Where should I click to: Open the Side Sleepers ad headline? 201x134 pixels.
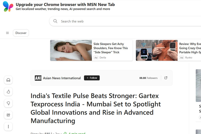(111, 48)
